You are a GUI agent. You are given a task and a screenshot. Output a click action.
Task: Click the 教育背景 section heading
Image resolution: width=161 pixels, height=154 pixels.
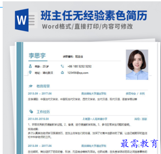[43, 86]
